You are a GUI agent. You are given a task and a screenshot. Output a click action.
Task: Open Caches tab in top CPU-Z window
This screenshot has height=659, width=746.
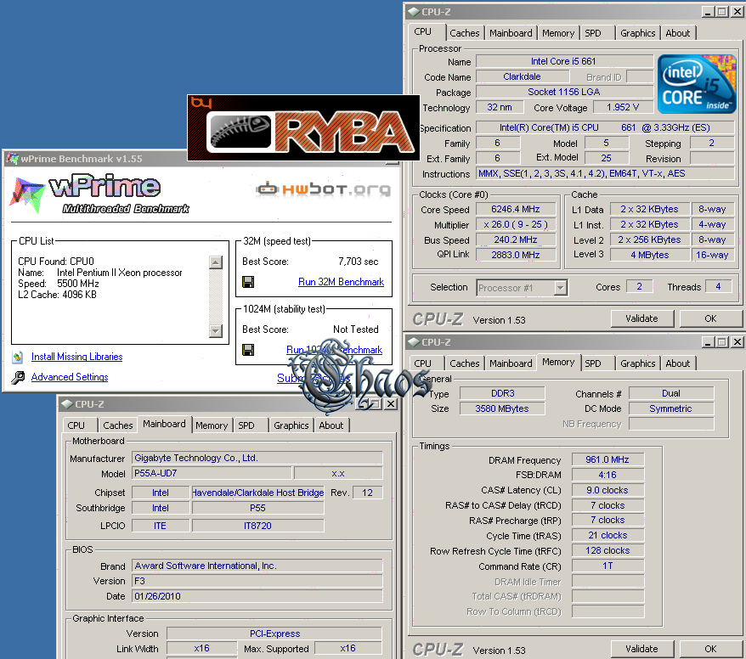(465, 33)
